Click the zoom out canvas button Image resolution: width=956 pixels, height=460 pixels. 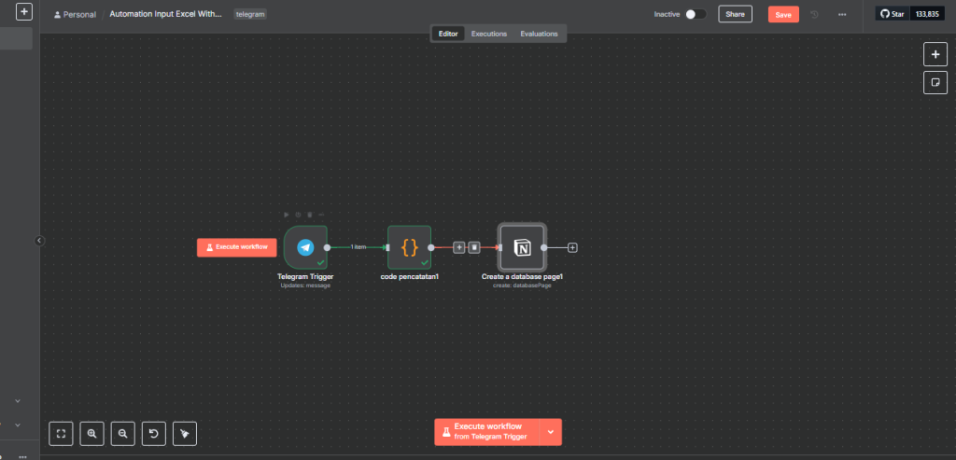[x=122, y=433]
